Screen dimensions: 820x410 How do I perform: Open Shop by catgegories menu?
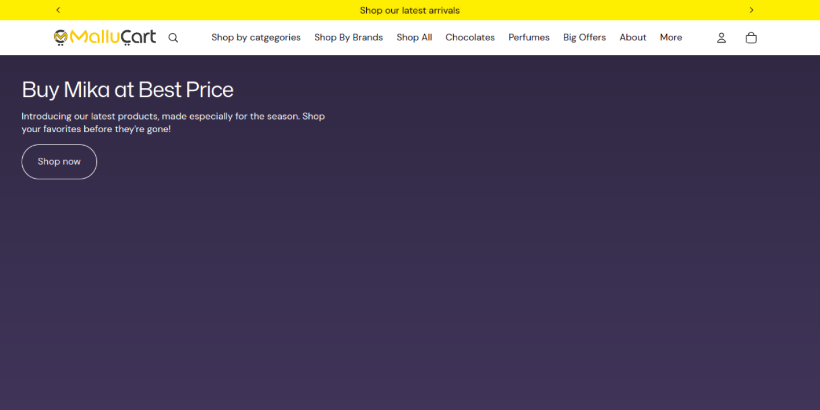click(256, 38)
